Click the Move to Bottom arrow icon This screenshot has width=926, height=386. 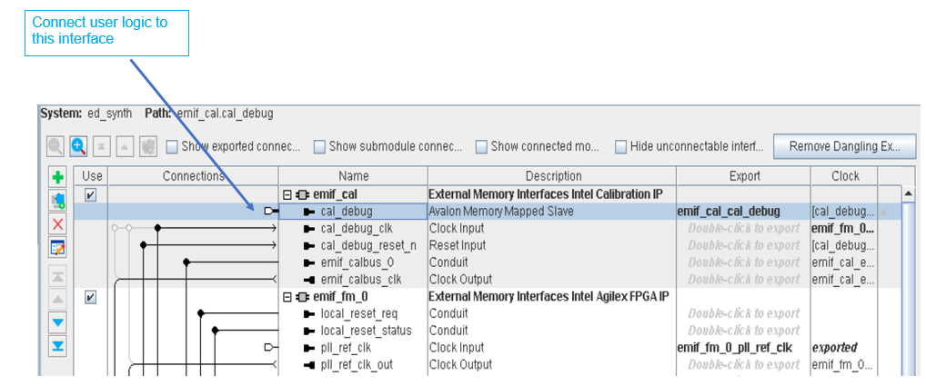click(58, 345)
